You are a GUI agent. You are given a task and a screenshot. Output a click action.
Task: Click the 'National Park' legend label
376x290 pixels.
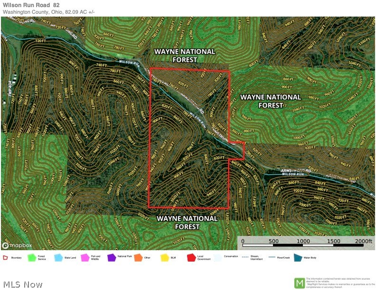(125, 256)
